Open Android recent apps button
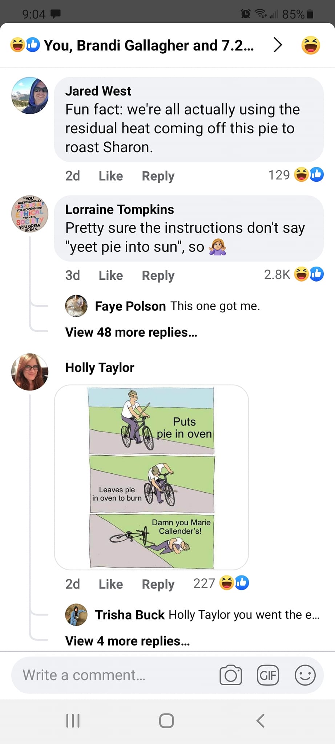The image size is (335, 744). pyautogui.click(x=73, y=721)
